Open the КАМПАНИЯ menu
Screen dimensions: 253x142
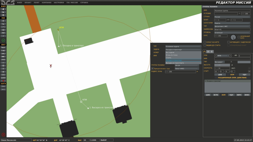pyautogui.click(x=47, y=3)
